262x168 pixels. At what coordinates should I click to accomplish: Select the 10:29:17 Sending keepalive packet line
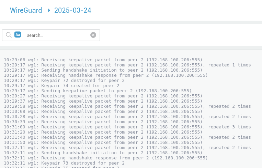pyautogui.click(x=98, y=91)
